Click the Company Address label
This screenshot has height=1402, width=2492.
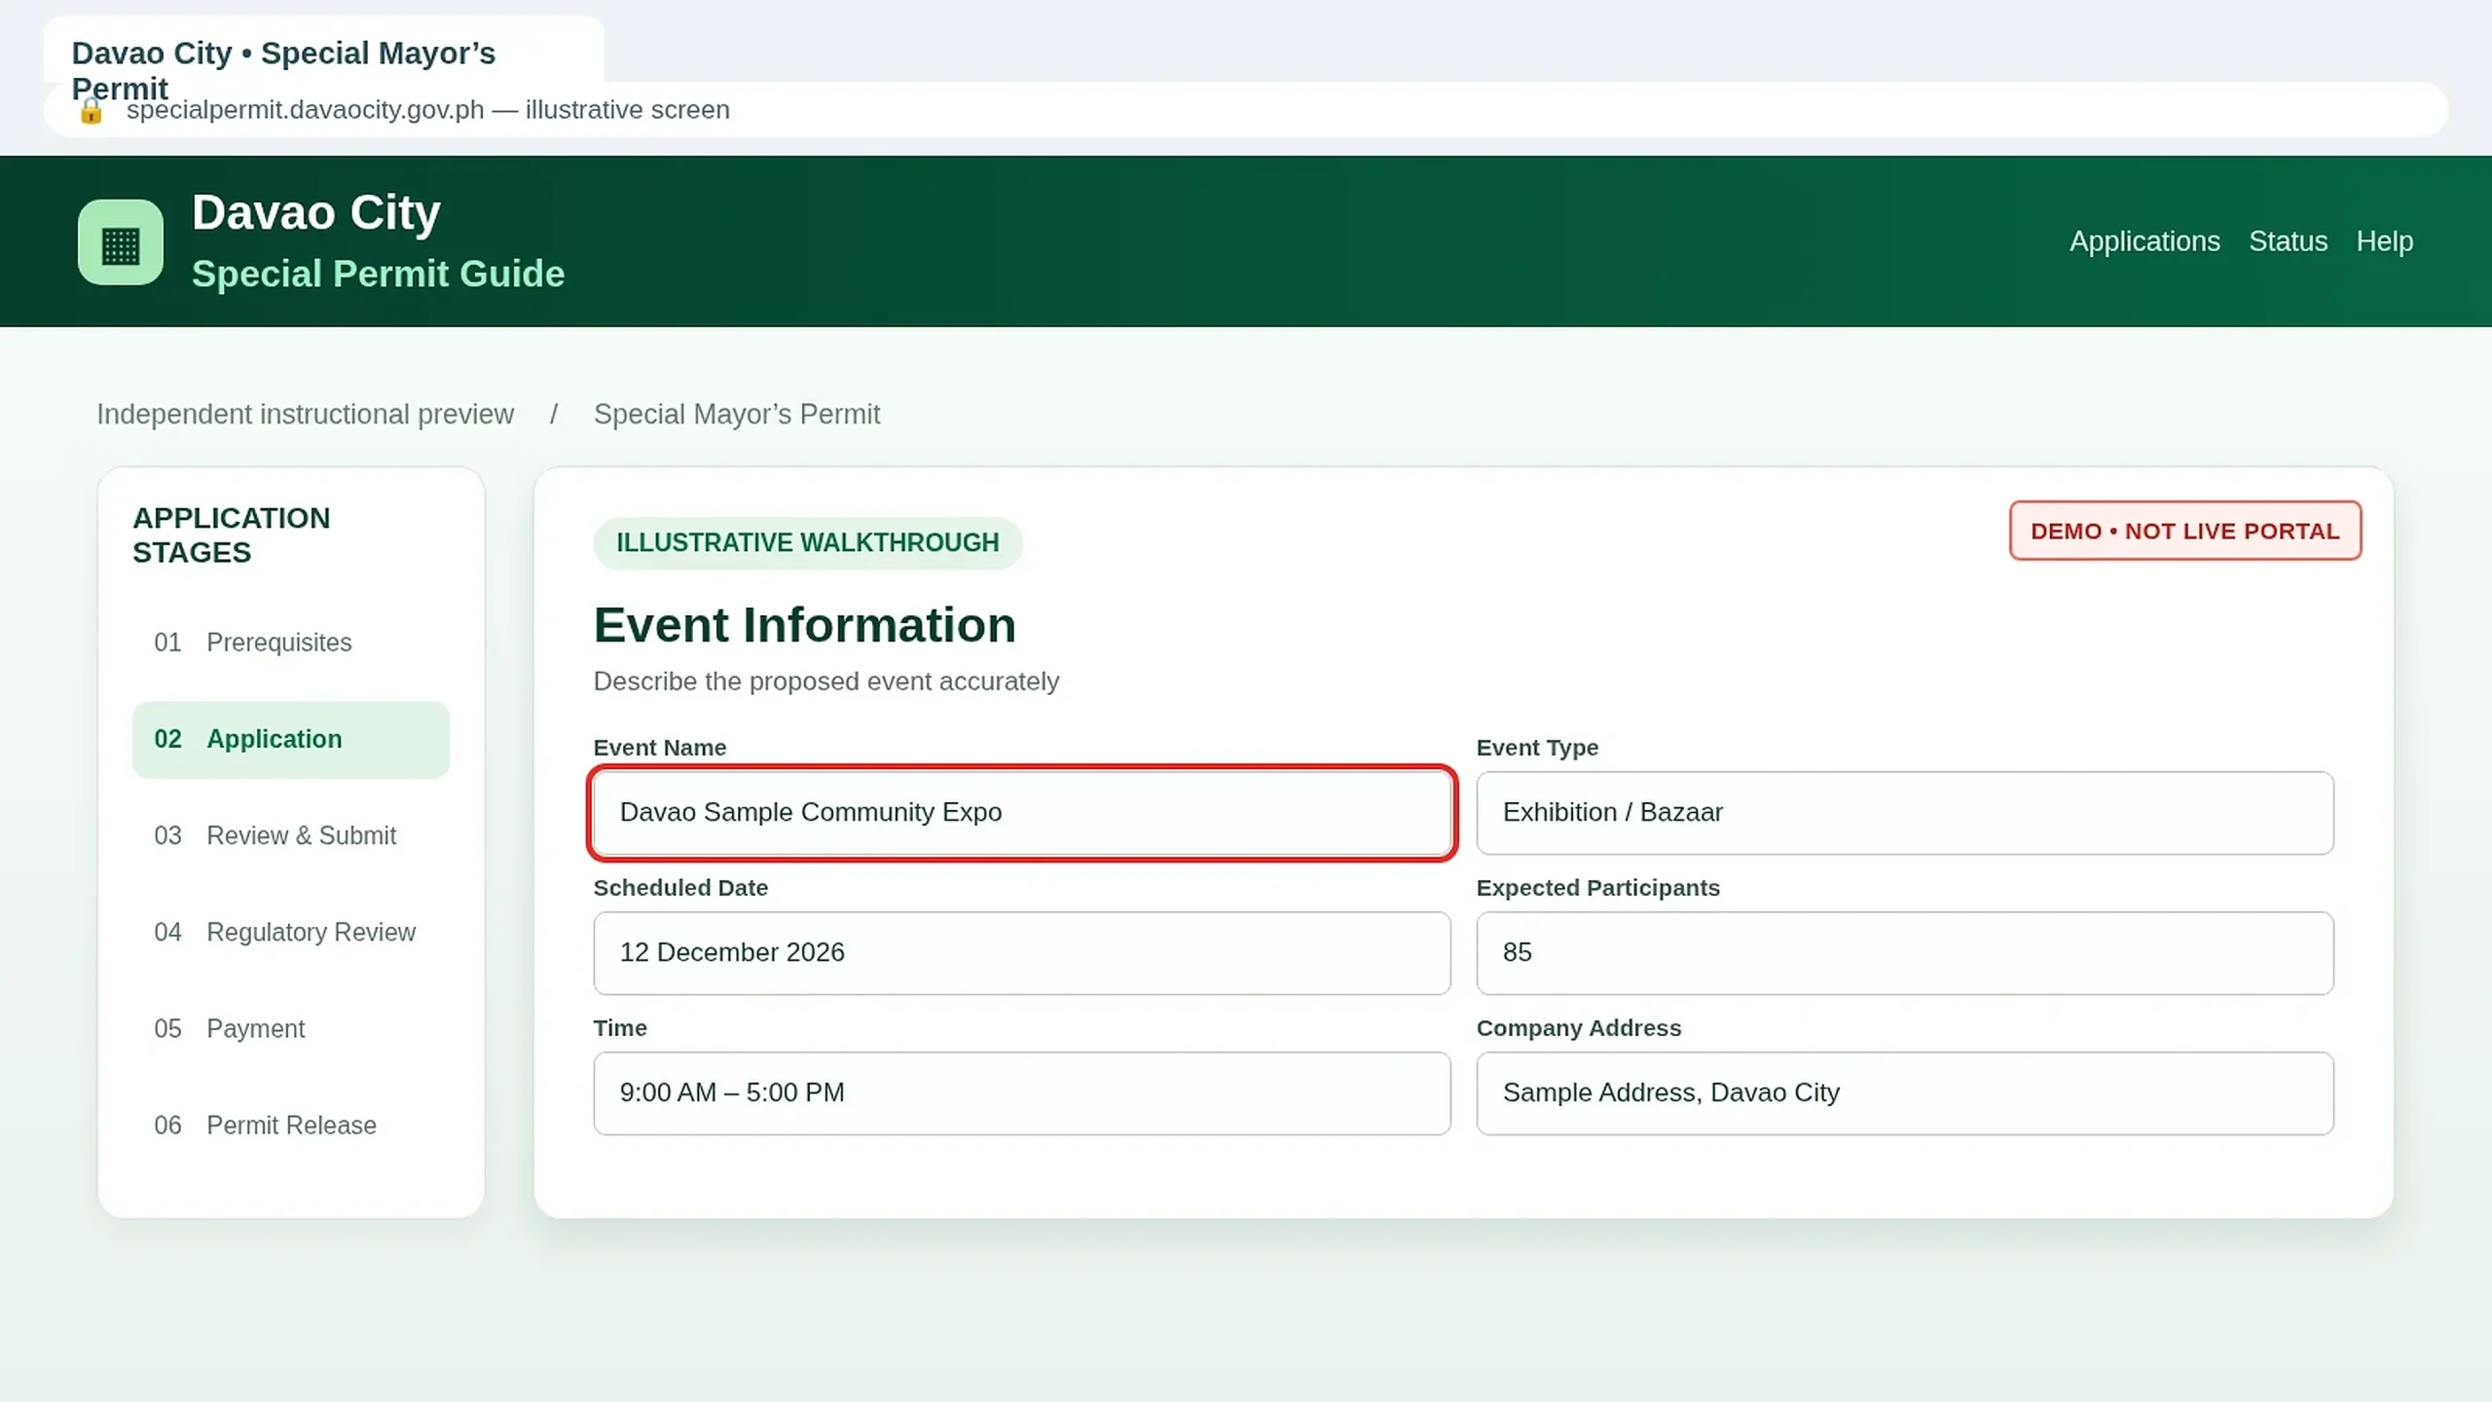tap(1579, 1028)
